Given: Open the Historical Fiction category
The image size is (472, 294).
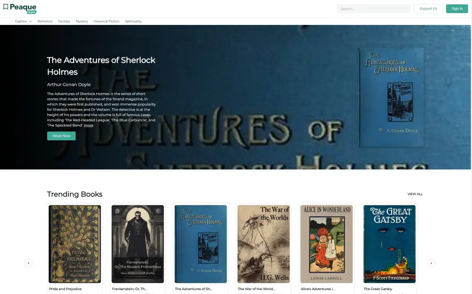Looking at the screenshot, I should click(106, 21).
